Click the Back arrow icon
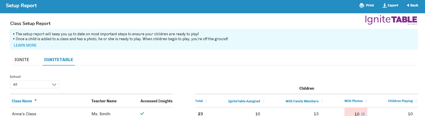This screenshot has height=116, width=425. pos(408,5)
